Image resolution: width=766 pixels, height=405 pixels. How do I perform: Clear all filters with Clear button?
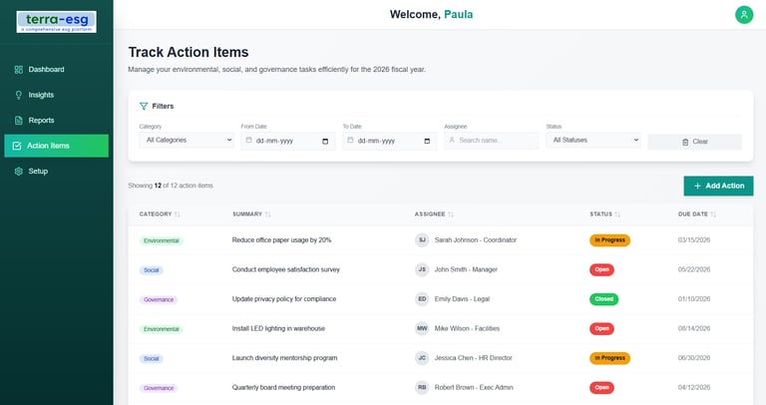[694, 142]
